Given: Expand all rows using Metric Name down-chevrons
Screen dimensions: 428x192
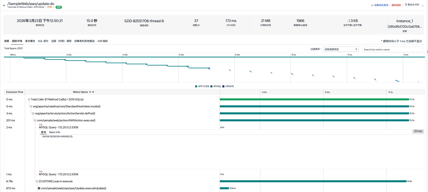Looking at the screenshot, I should (x=93, y=92).
